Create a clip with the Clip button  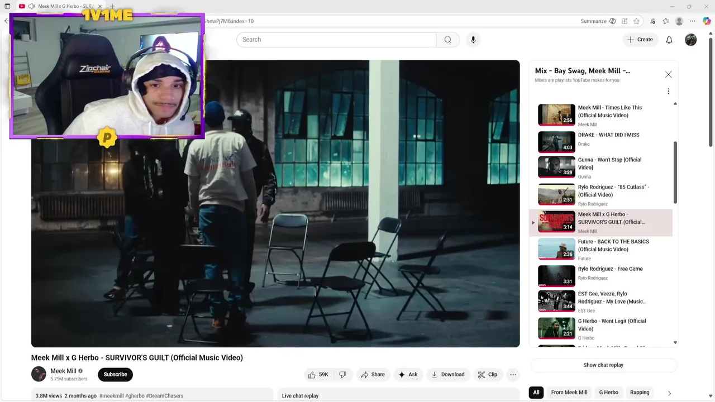[x=487, y=375]
